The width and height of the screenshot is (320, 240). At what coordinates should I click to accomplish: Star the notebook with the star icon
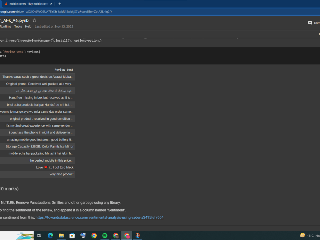click(34, 20)
